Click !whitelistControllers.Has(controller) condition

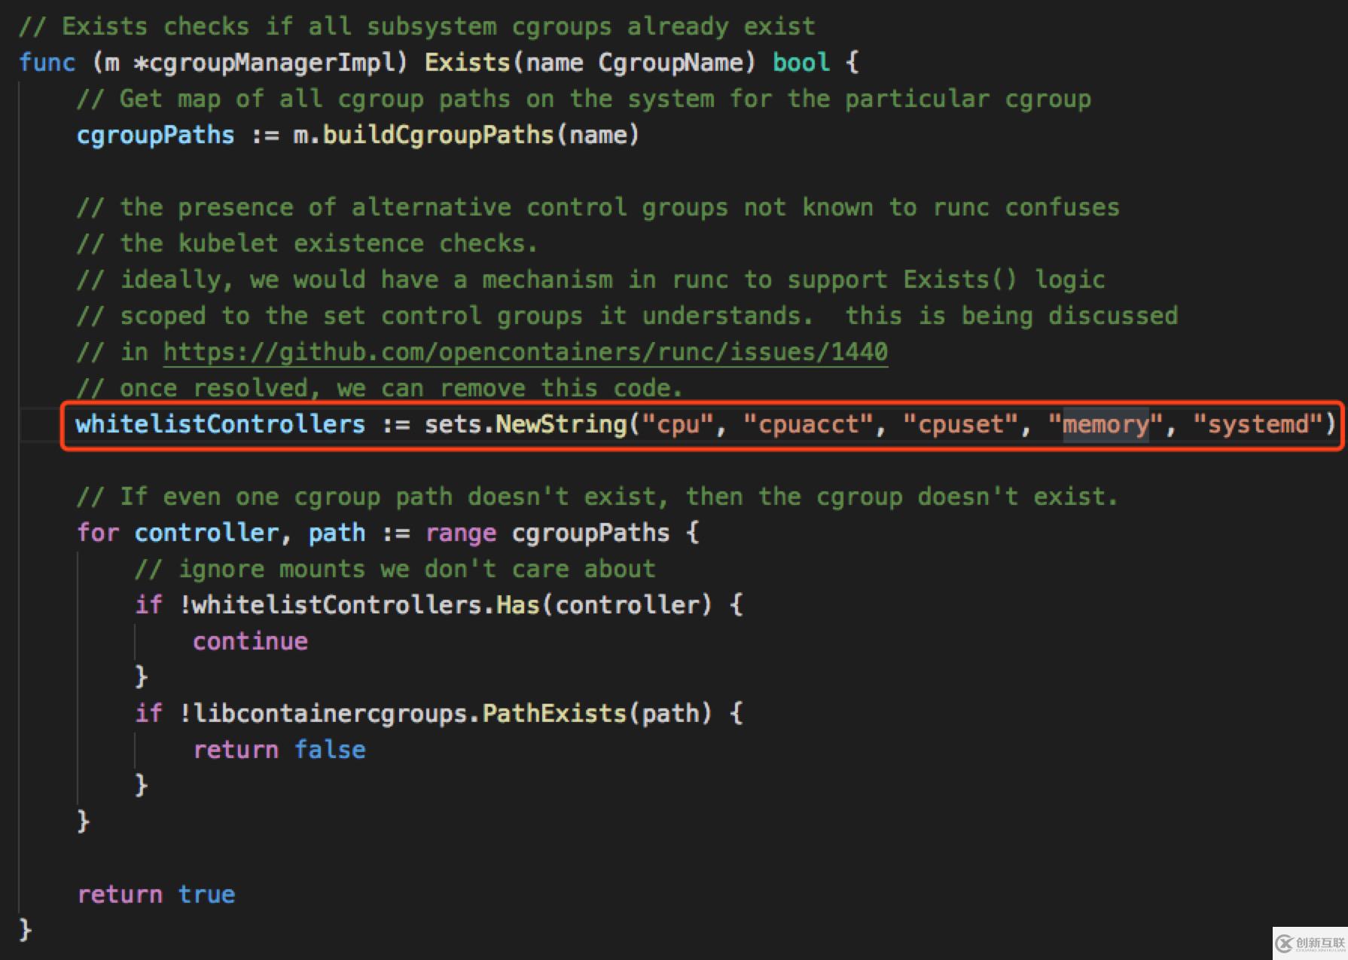(x=445, y=605)
